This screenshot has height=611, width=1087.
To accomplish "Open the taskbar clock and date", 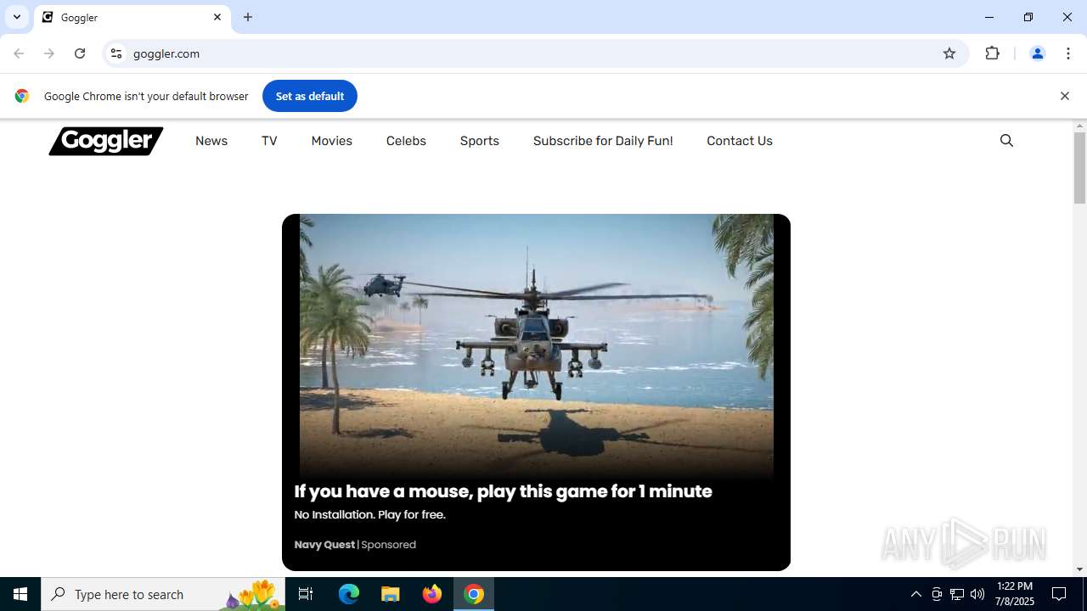I will (1015, 594).
